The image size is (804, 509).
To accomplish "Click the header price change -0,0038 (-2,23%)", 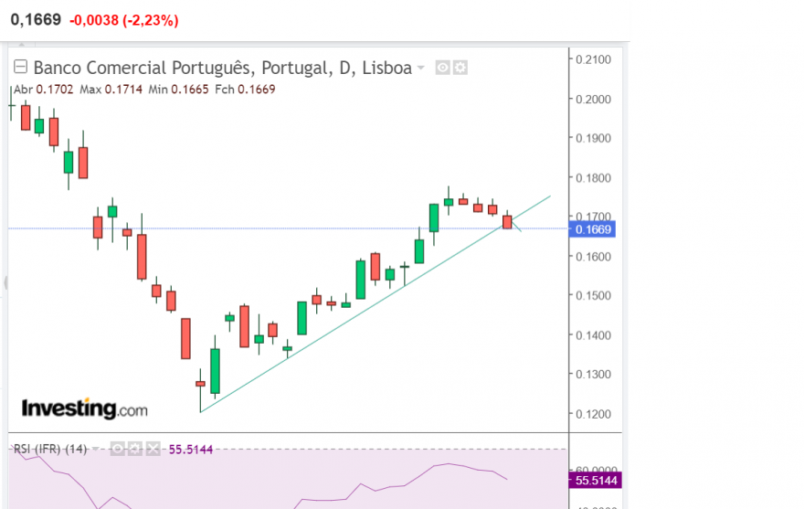I will point(124,20).
